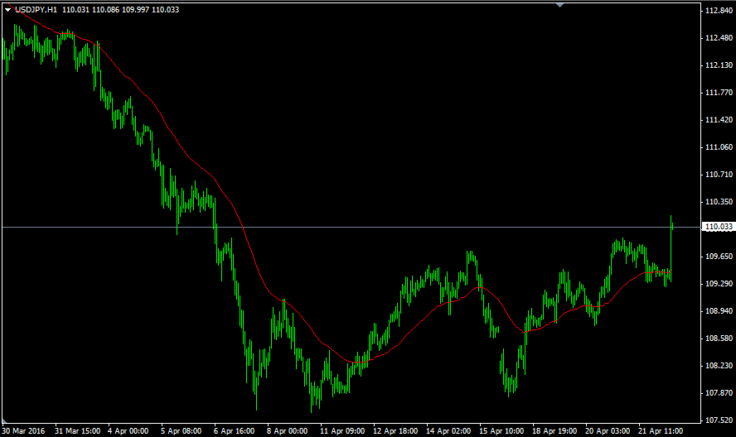Click the 112.840 price scale label
This screenshot has width=736, height=437.
click(719, 11)
